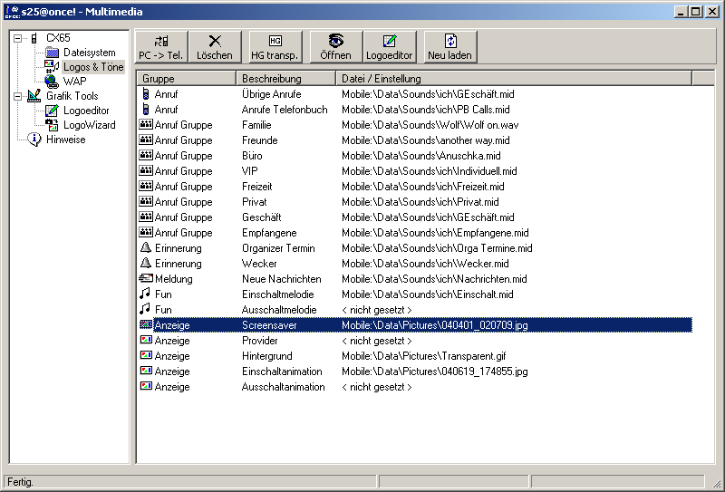
Task: Click group icon of the Freizeit row
Action: tap(146, 186)
